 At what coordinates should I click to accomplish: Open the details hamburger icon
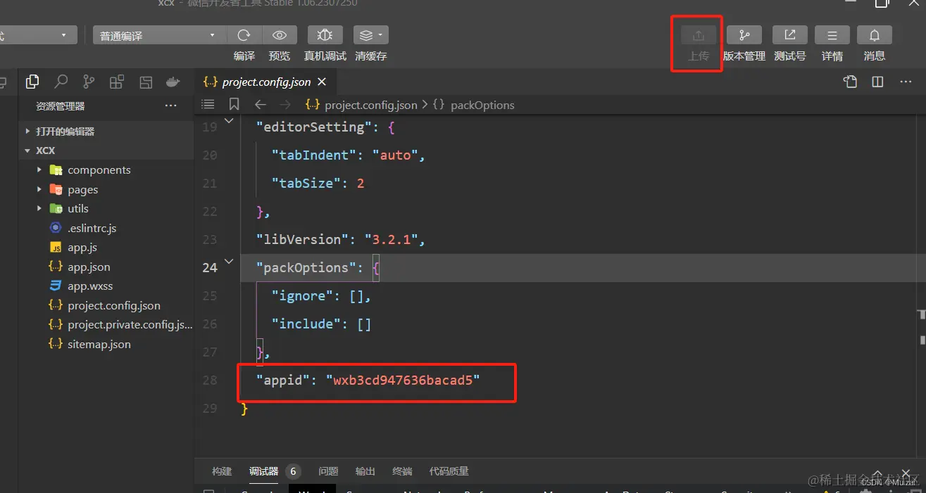tap(832, 35)
